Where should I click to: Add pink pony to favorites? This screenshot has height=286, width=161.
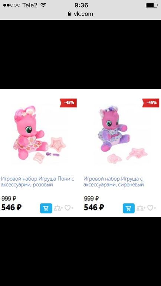(x=69, y=208)
